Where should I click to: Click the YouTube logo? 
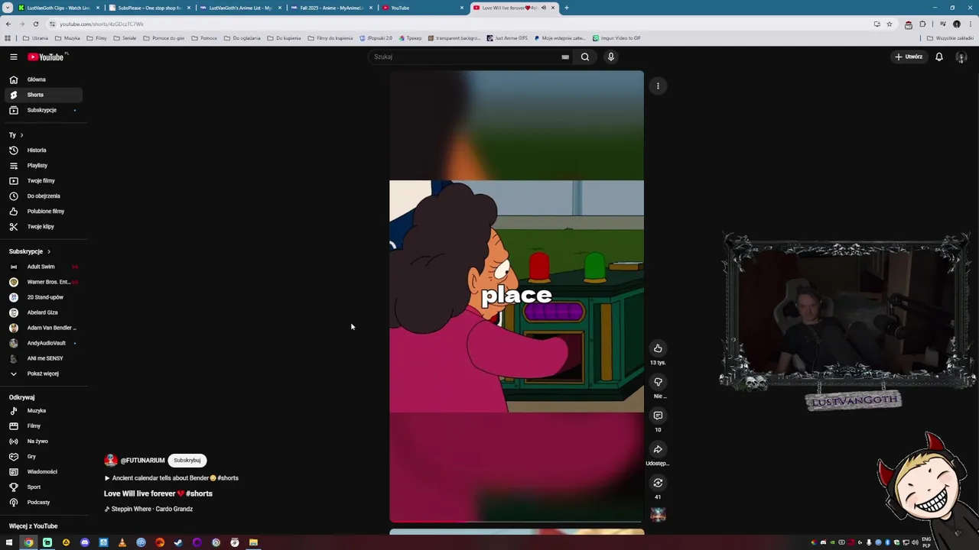point(47,57)
